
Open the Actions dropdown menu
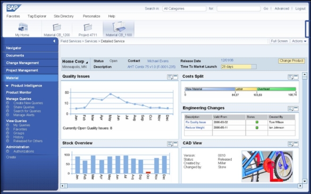[299, 41]
